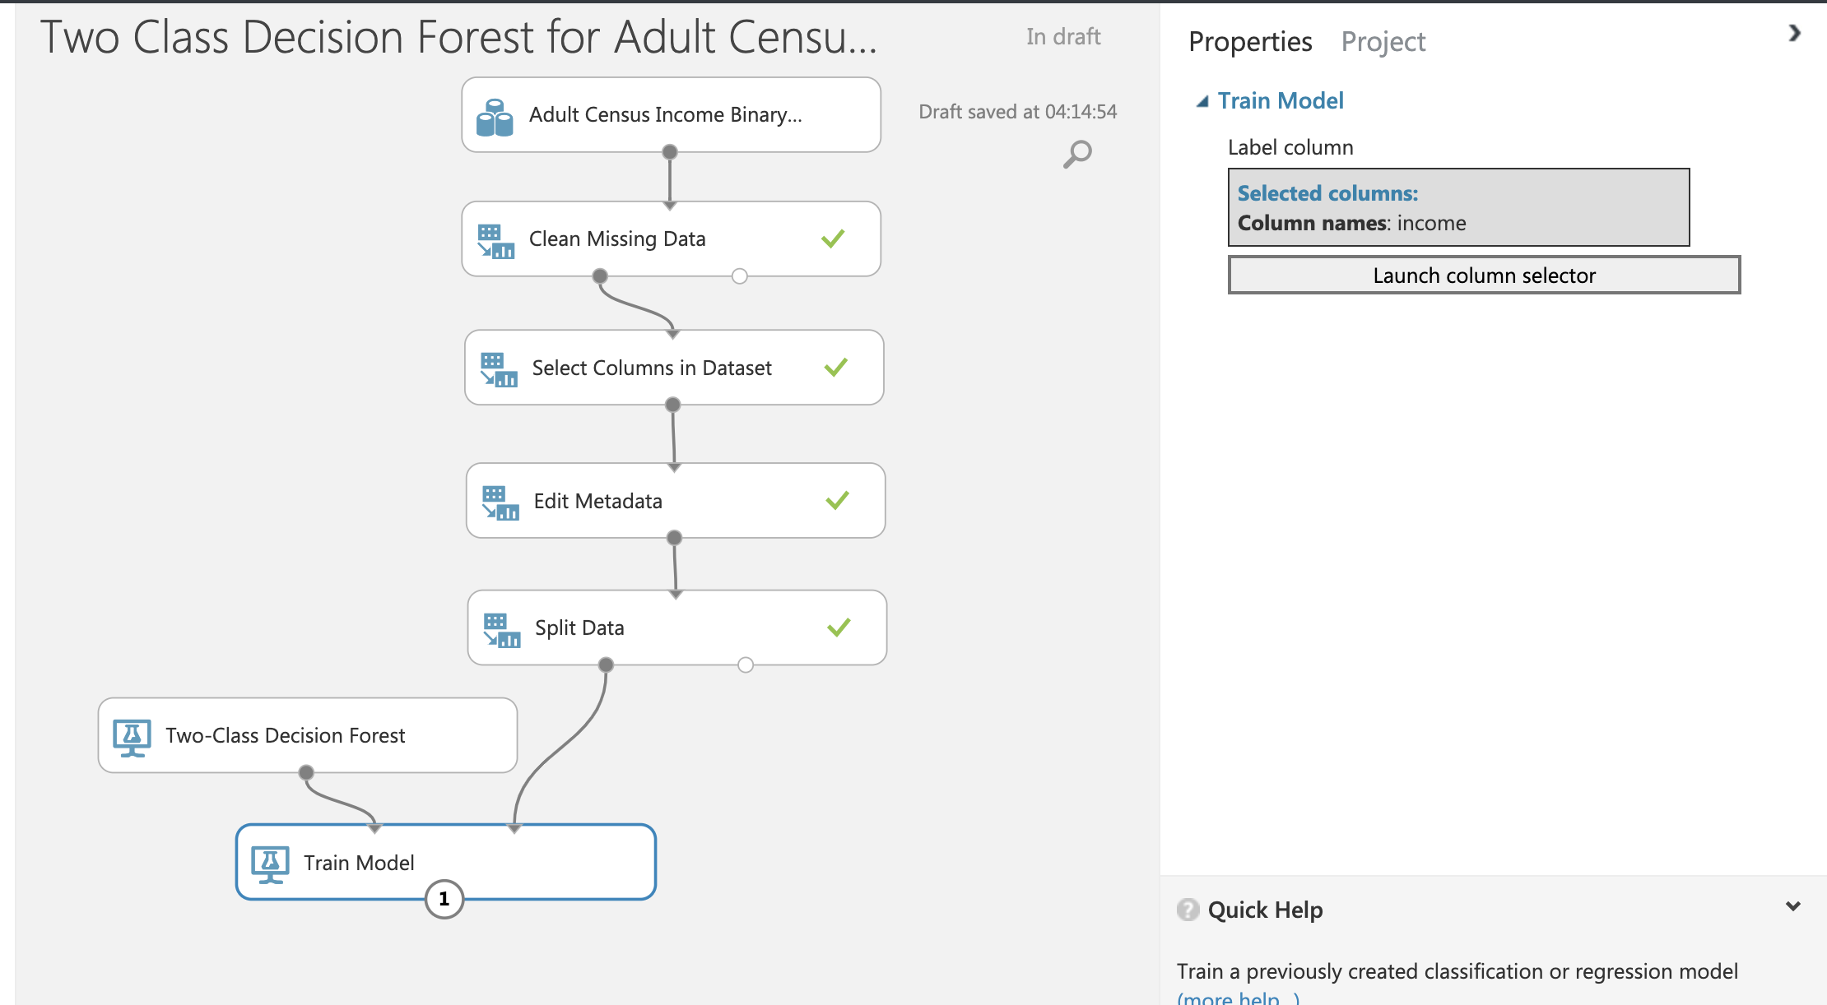Select the Clean Missing Data module icon
Screen dimensions: 1827x1005
click(498, 239)
